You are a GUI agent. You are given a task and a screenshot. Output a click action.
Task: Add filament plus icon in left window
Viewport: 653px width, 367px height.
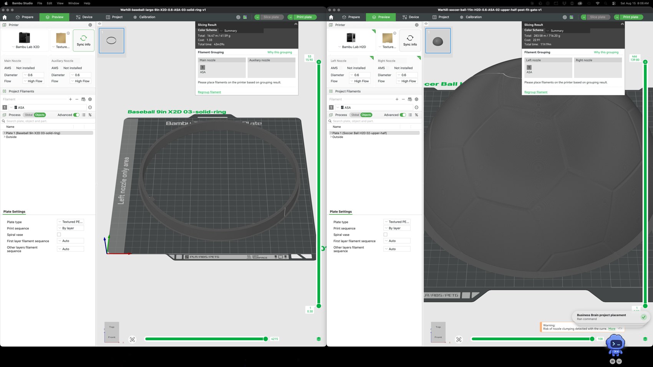[x=70, y=99]
